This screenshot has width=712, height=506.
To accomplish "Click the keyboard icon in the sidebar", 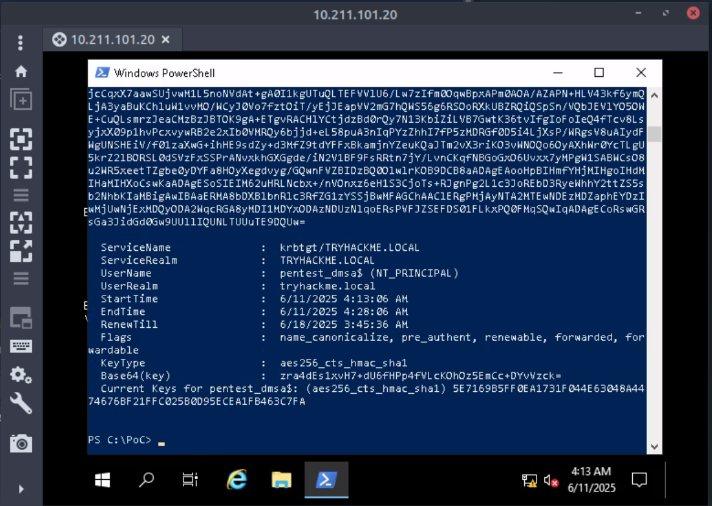I will click(21, 346).
